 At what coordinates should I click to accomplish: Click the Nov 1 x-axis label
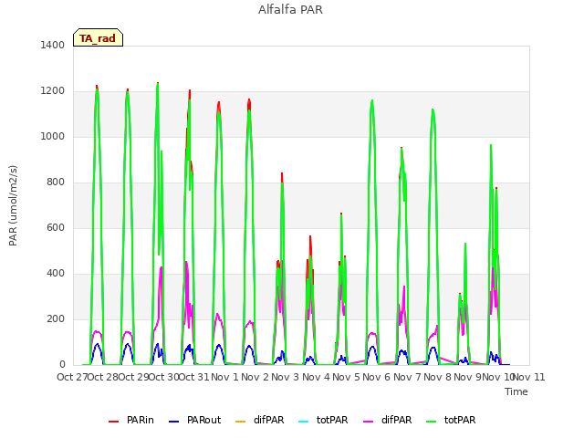(x=224, y=377)
